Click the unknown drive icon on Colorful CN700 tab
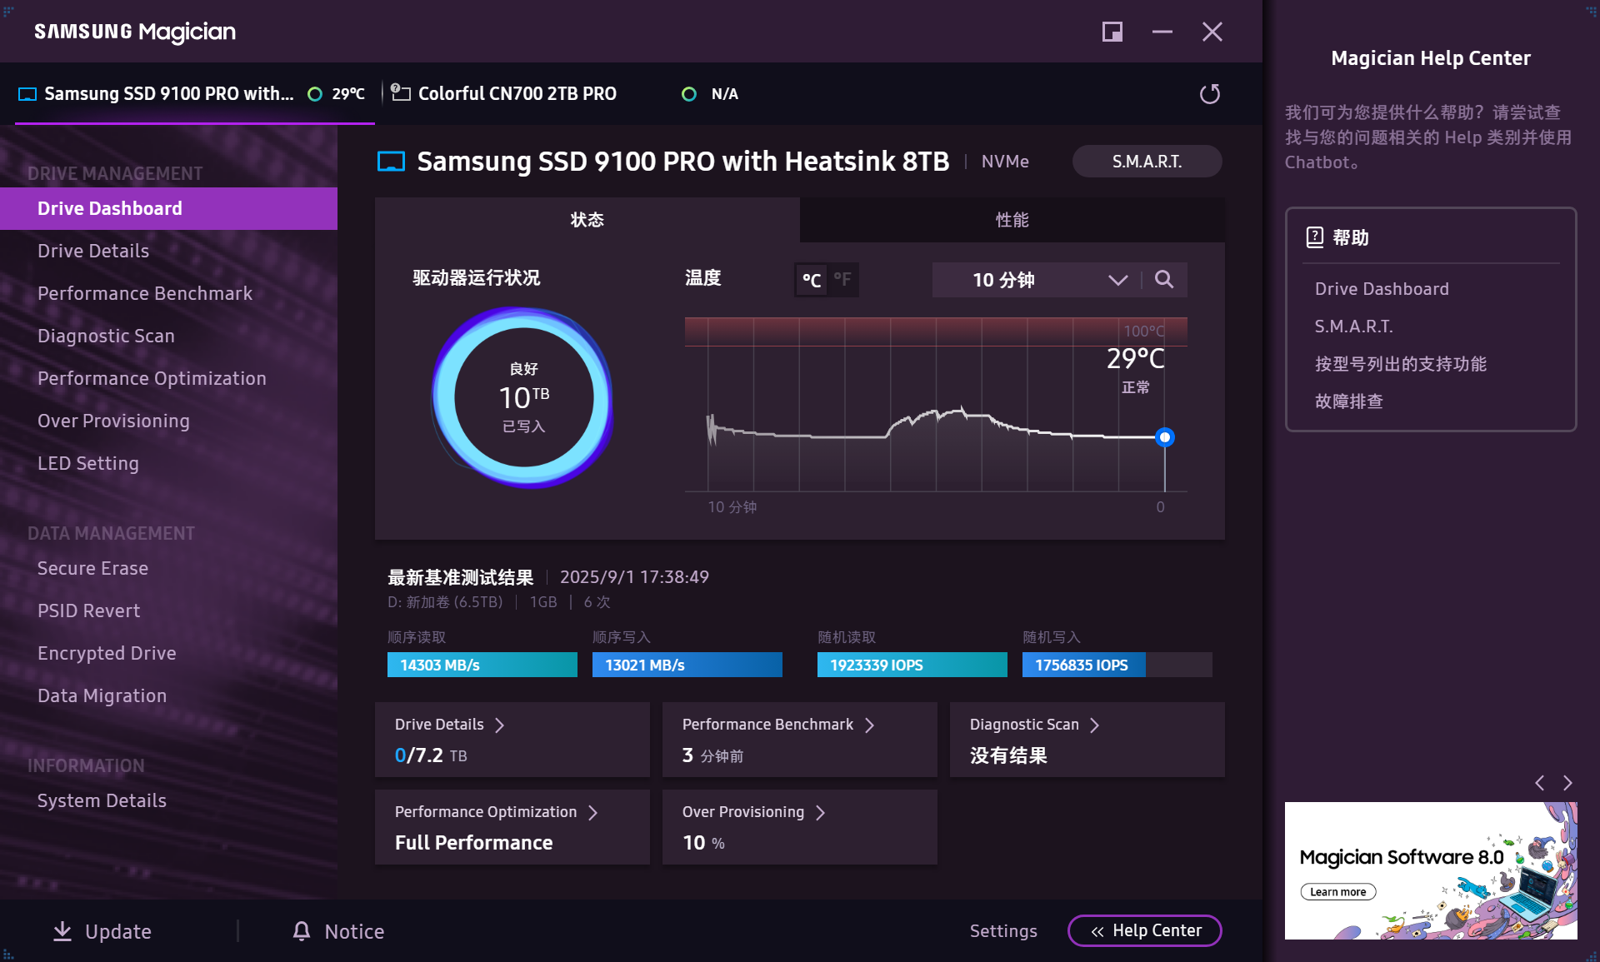Viewport: 1600px width, 962px height. click(402, 92)
